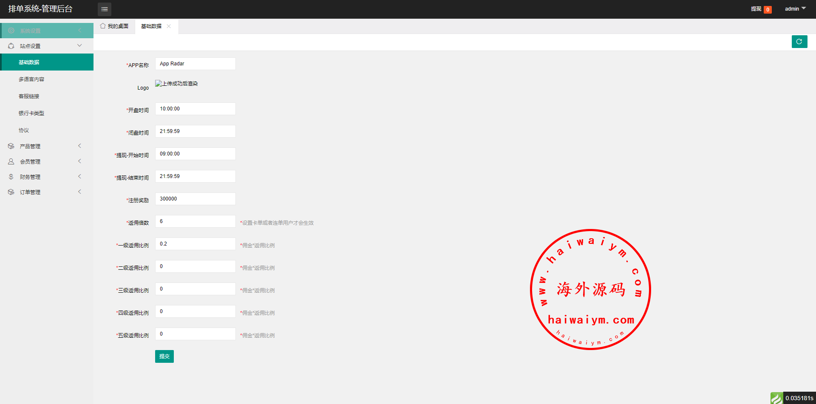This screenshot has width=816, height=404.
Task: Click the 财务管理 dollar icon
Action: tap(11, 177)
